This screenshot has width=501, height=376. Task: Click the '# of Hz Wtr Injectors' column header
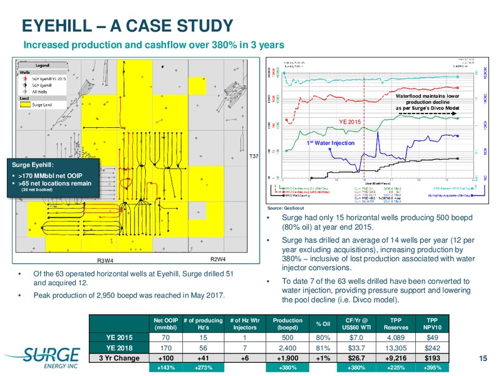click(245, 324)
